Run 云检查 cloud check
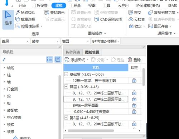Viewport: 179px width, 139px height. coord(137,19)
